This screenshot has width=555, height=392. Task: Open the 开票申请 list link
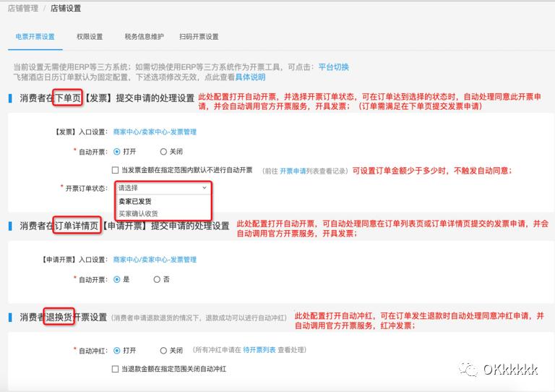(293, 171)
